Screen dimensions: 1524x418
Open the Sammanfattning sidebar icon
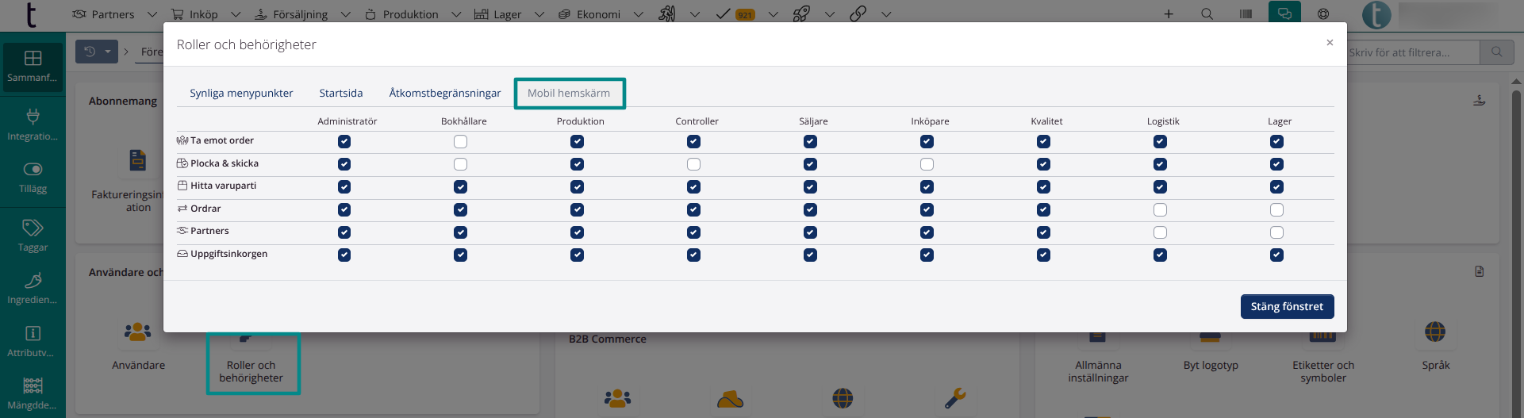(33, 66)
